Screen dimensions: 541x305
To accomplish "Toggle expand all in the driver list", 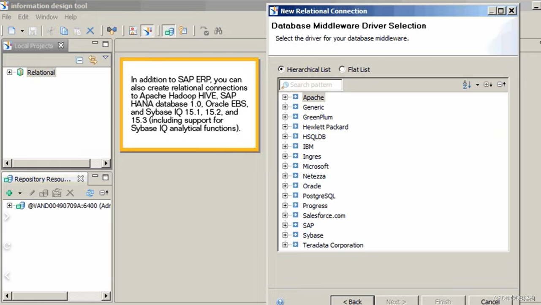I will click(487, 84).
